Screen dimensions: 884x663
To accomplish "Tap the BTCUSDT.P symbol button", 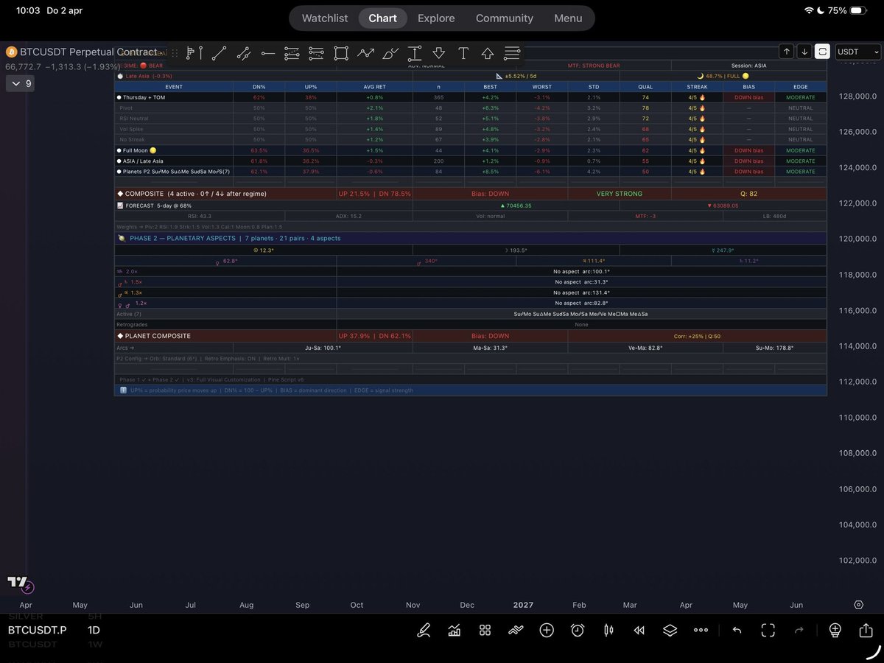I will (38, 630).
